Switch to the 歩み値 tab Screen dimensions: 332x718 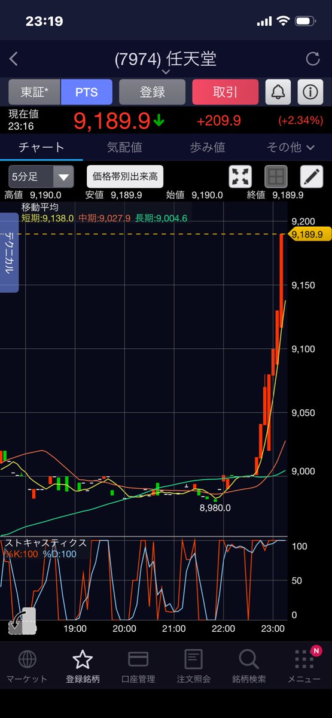(207, 147)
